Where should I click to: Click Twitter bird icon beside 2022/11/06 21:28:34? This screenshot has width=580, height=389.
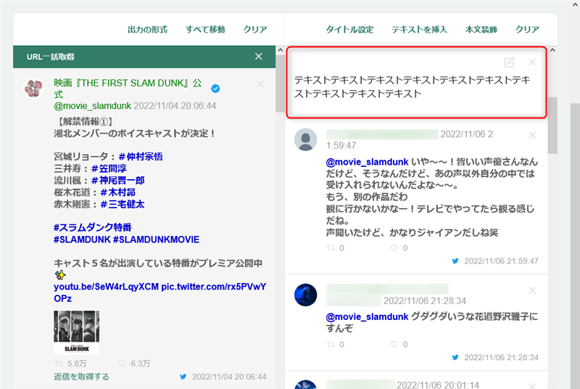(455, 357)
